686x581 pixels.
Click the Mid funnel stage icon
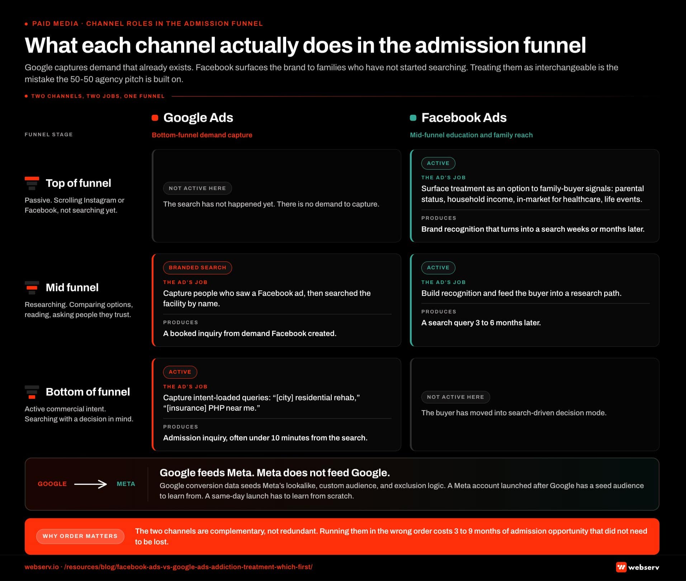[x=32, y=288]
